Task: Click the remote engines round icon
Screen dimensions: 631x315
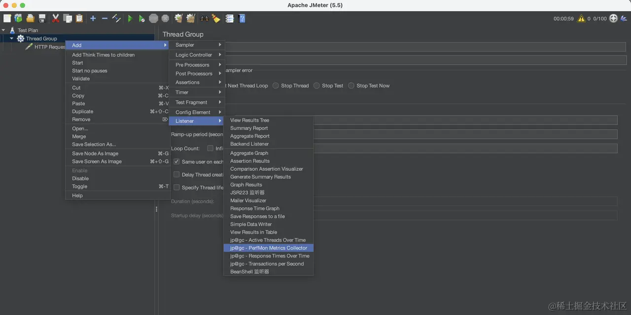Action: tap(613, 18)
